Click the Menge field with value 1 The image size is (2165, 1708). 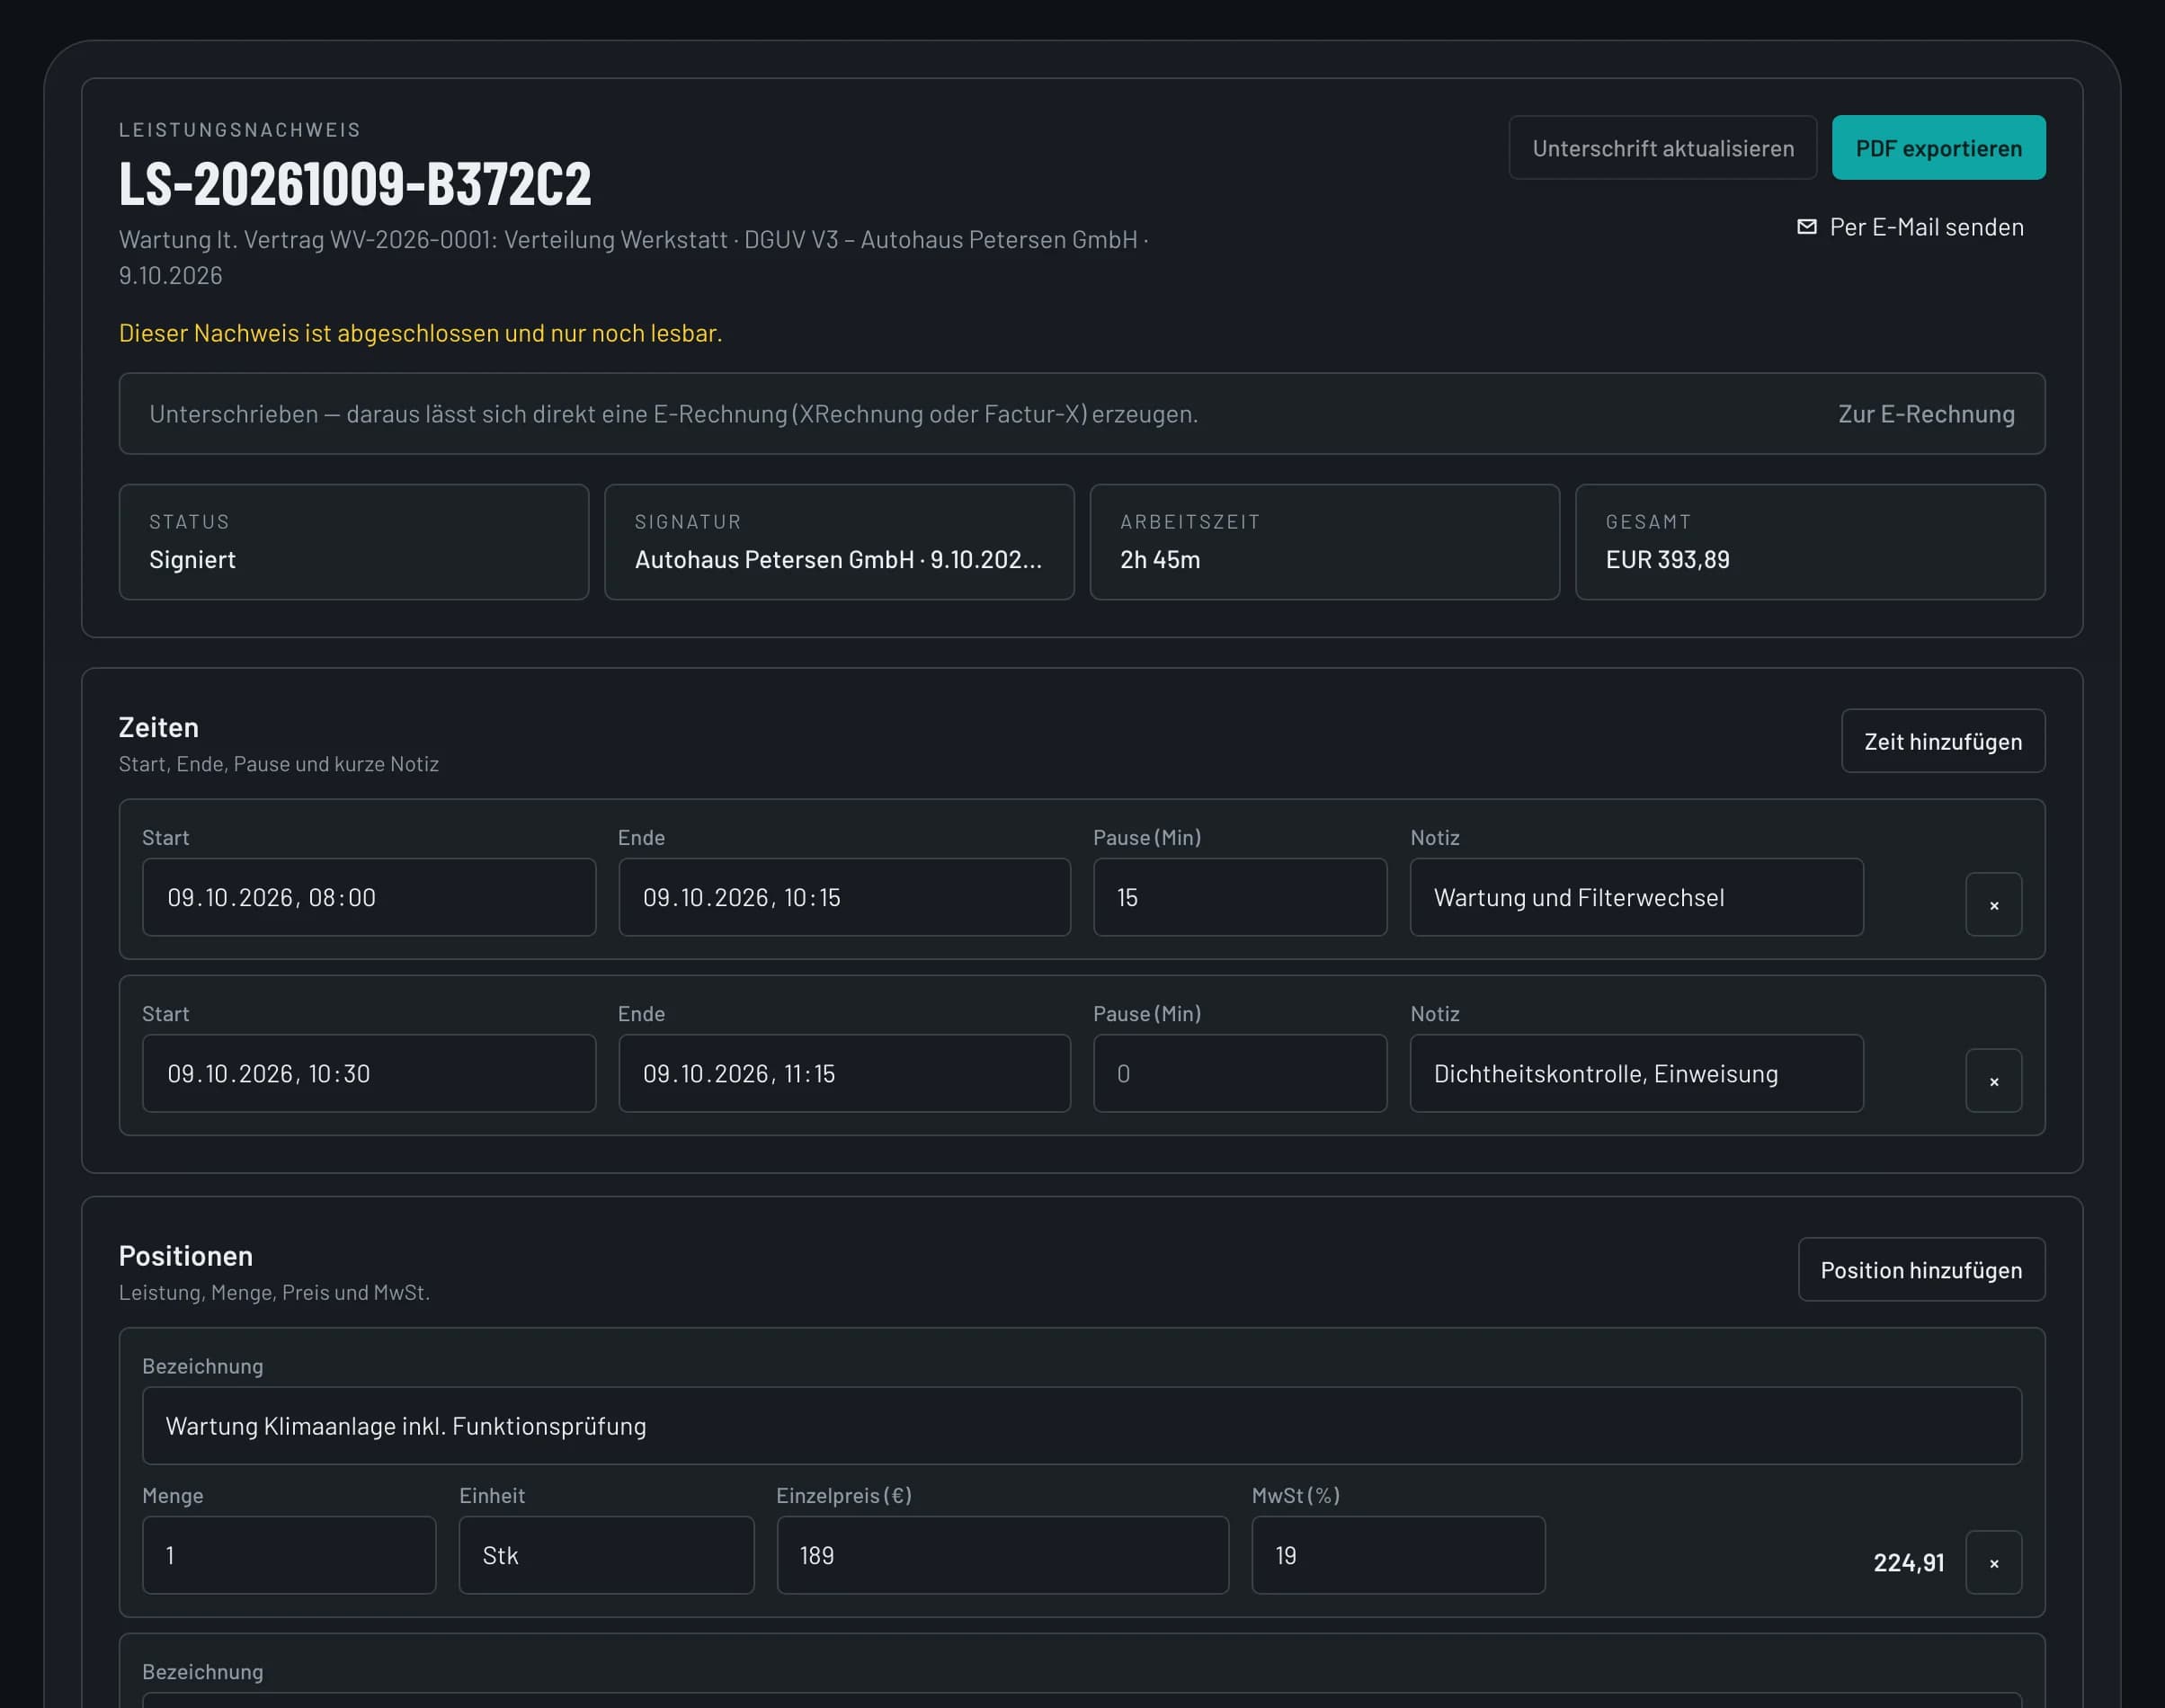pyautogui.click(x=289, y=1555)
